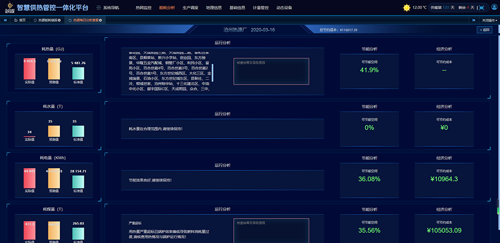This screenshot has height=243, width=500.
Task: Click the heat analysis findings text field
Action: coord(271,71)
